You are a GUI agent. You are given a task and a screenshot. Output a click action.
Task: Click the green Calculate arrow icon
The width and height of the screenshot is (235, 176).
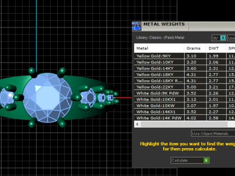(206, 160)
